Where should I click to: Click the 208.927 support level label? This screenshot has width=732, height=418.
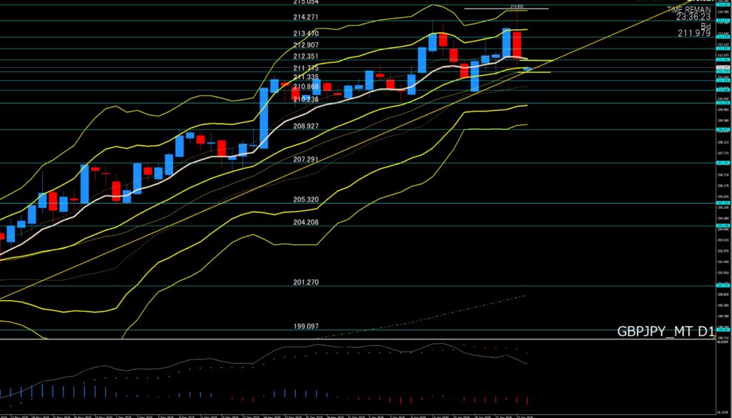point(306,126)
